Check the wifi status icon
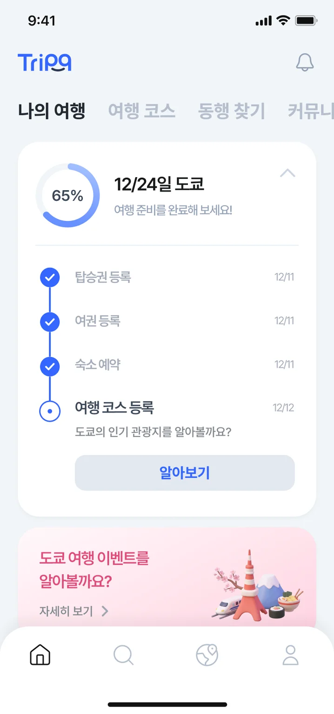Viewport: 334px width, 714px height. click(x=282, y=21)
